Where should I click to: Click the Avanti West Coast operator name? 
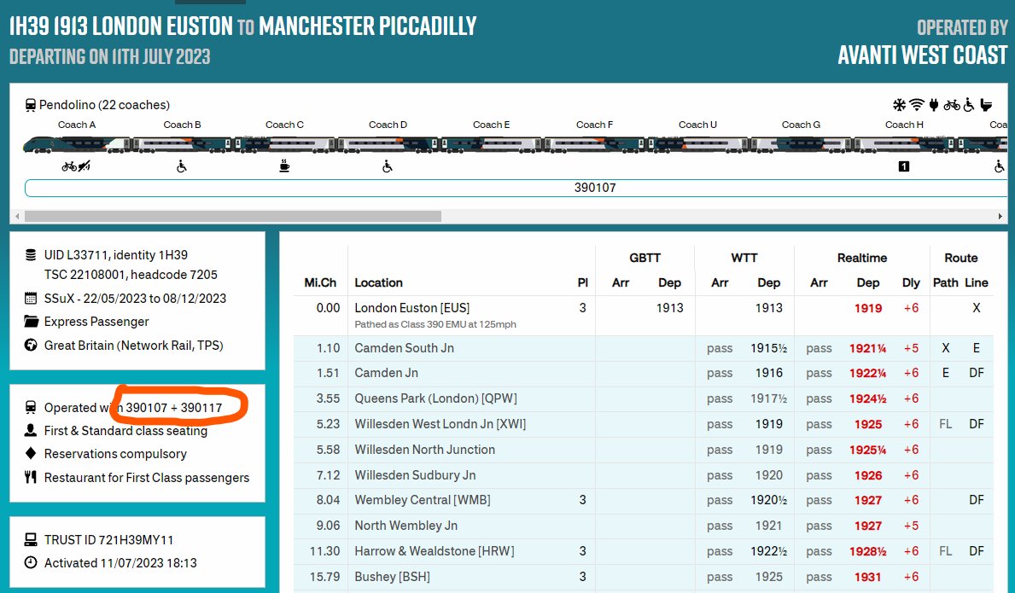(923, 55)
